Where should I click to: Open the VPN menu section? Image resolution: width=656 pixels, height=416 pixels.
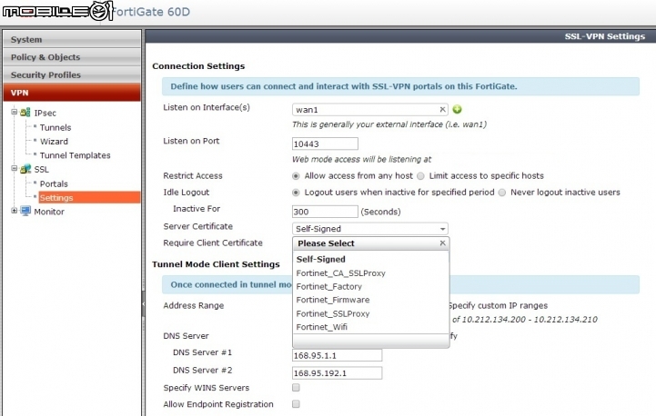click(72, 93)
